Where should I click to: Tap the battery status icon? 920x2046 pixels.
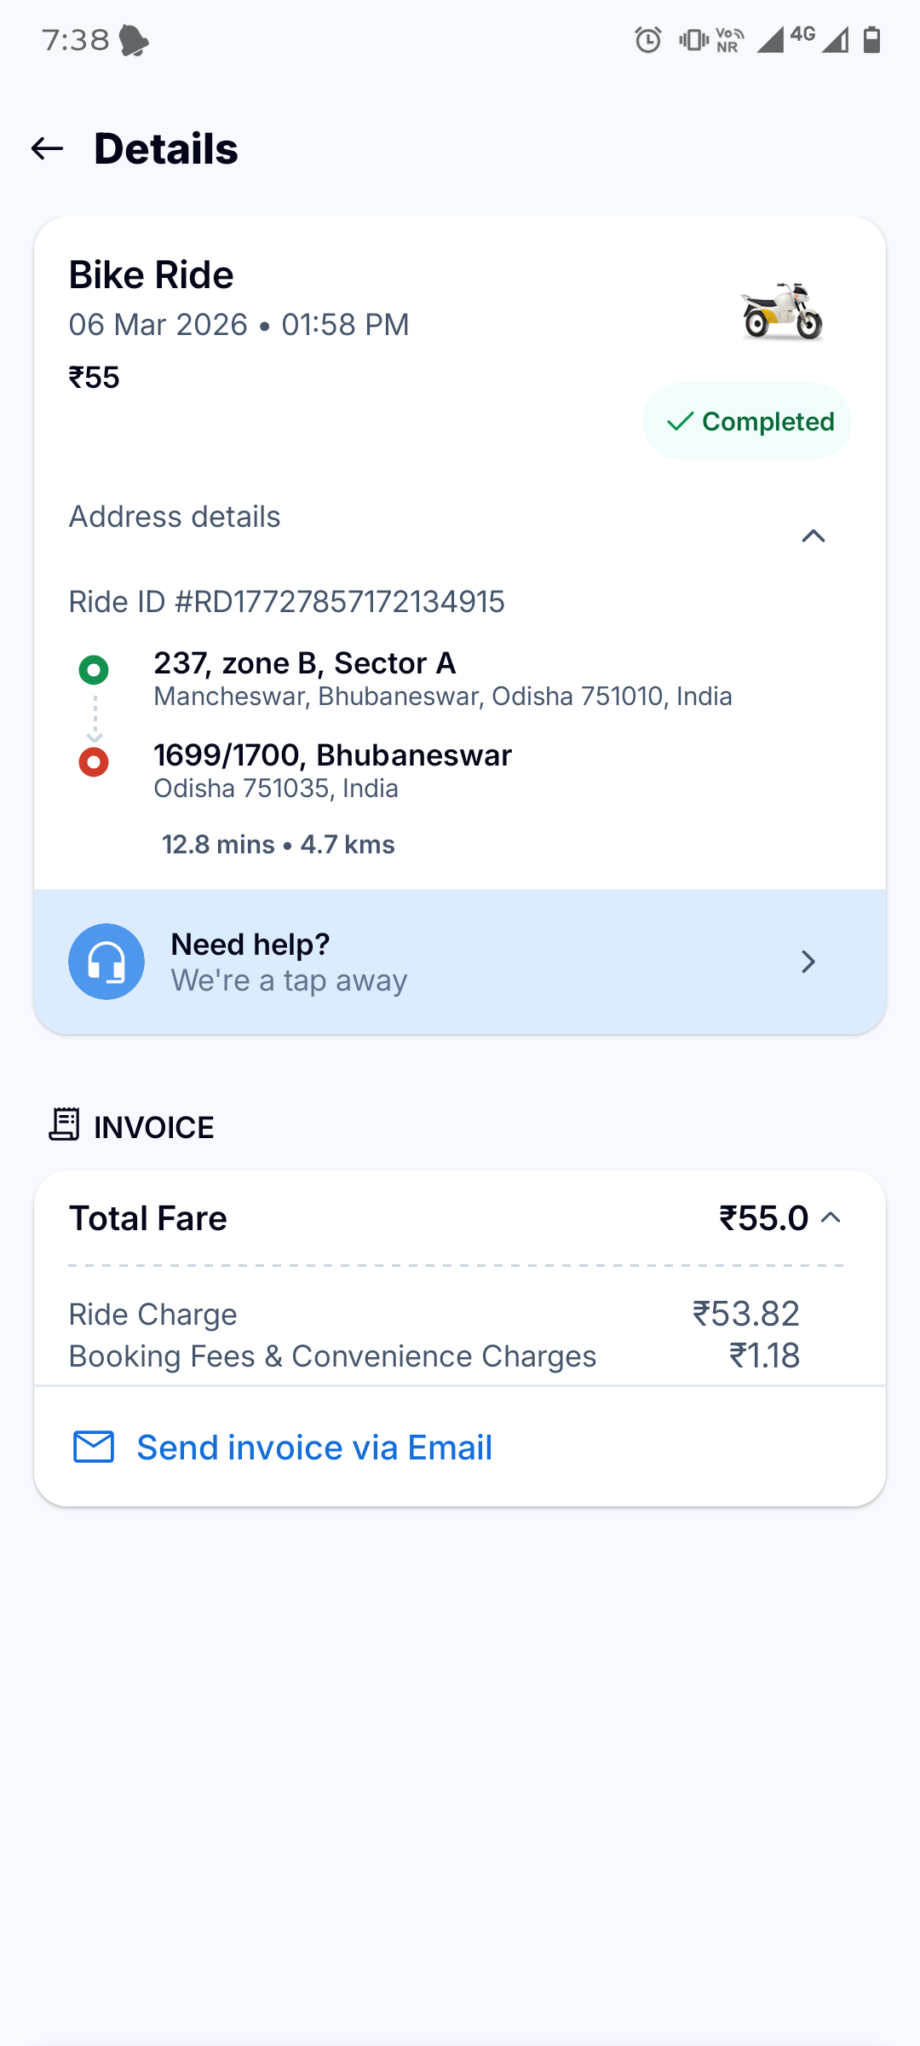pos(871,39)
